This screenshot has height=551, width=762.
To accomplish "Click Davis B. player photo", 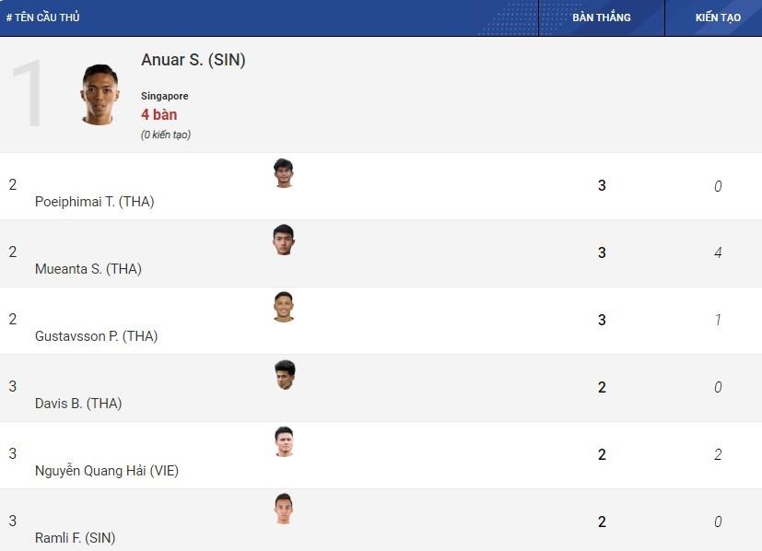I will click(285, 375).
